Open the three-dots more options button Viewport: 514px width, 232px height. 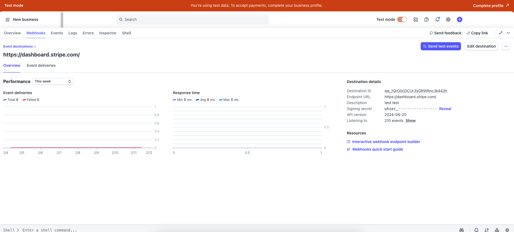click(506, 46)
